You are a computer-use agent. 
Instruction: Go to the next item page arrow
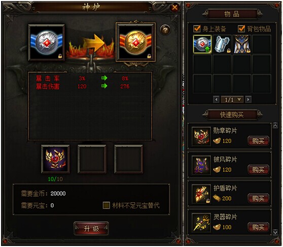pos(249,100)
